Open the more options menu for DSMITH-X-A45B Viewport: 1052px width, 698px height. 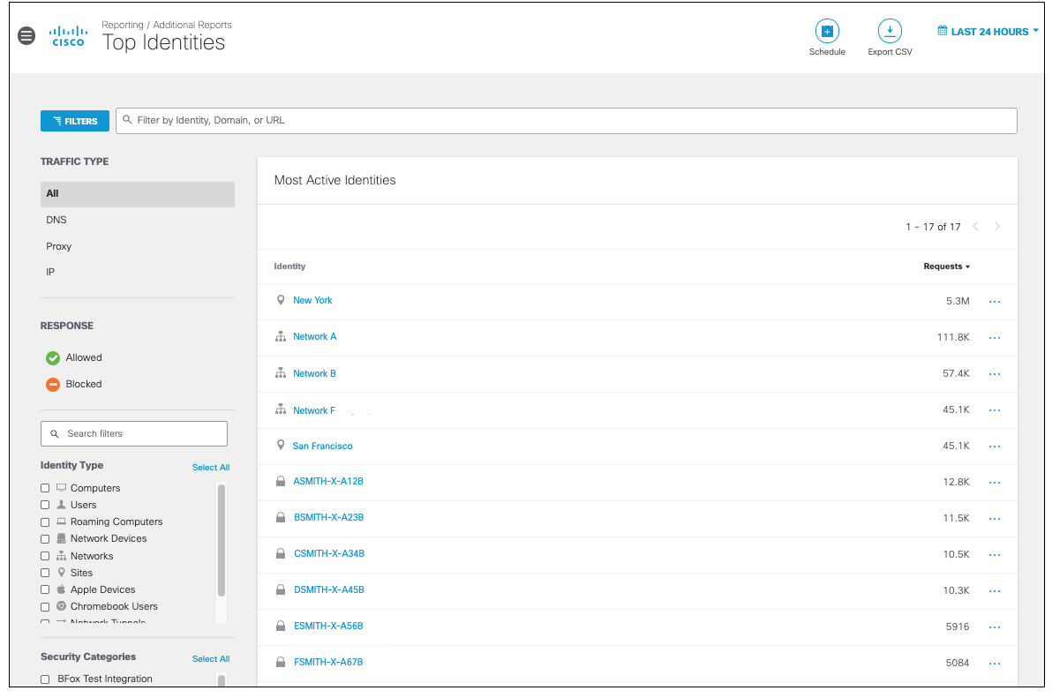pyautogui.click(x=995, y=591)
